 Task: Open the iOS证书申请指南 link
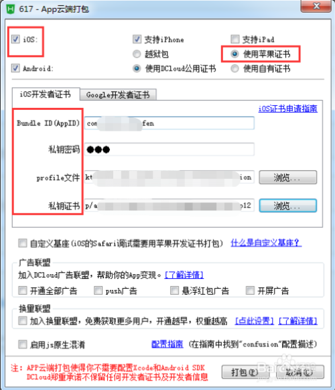tap(287, 109)
